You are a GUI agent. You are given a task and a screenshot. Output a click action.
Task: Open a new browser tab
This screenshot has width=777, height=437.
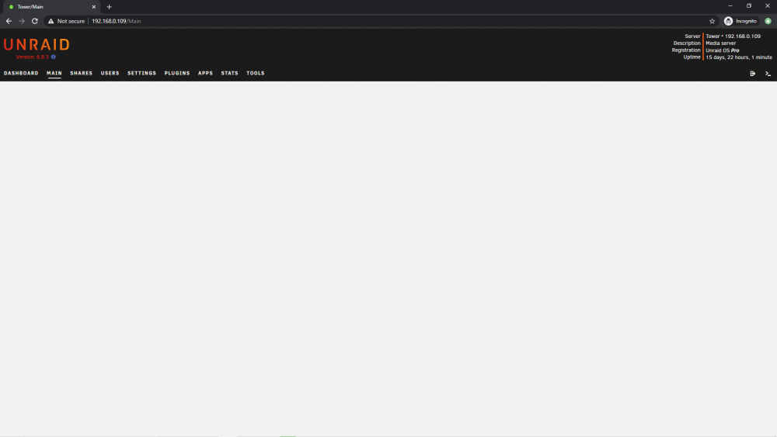pyautogui.click(x=109, y=7)
